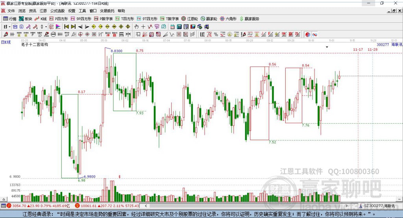Open the 帮助 menu
The height and width of the screenshot is (218, 403).
tap(121, 11)
